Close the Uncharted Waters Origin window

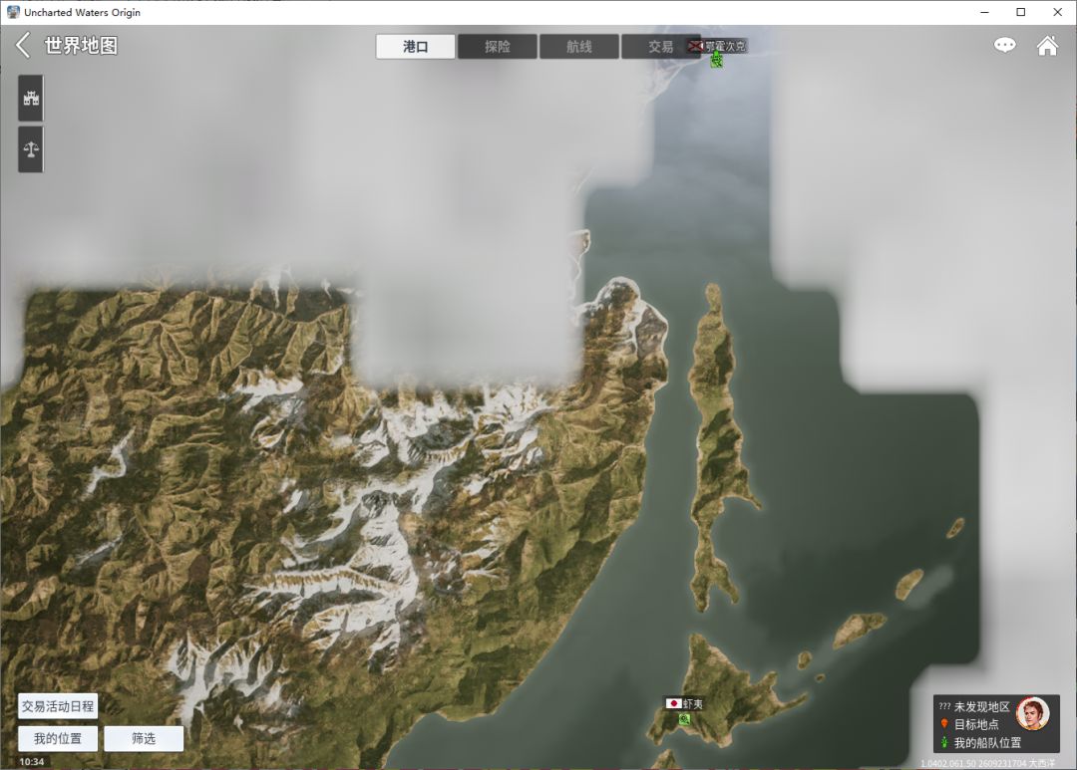tap(1058, 12)
